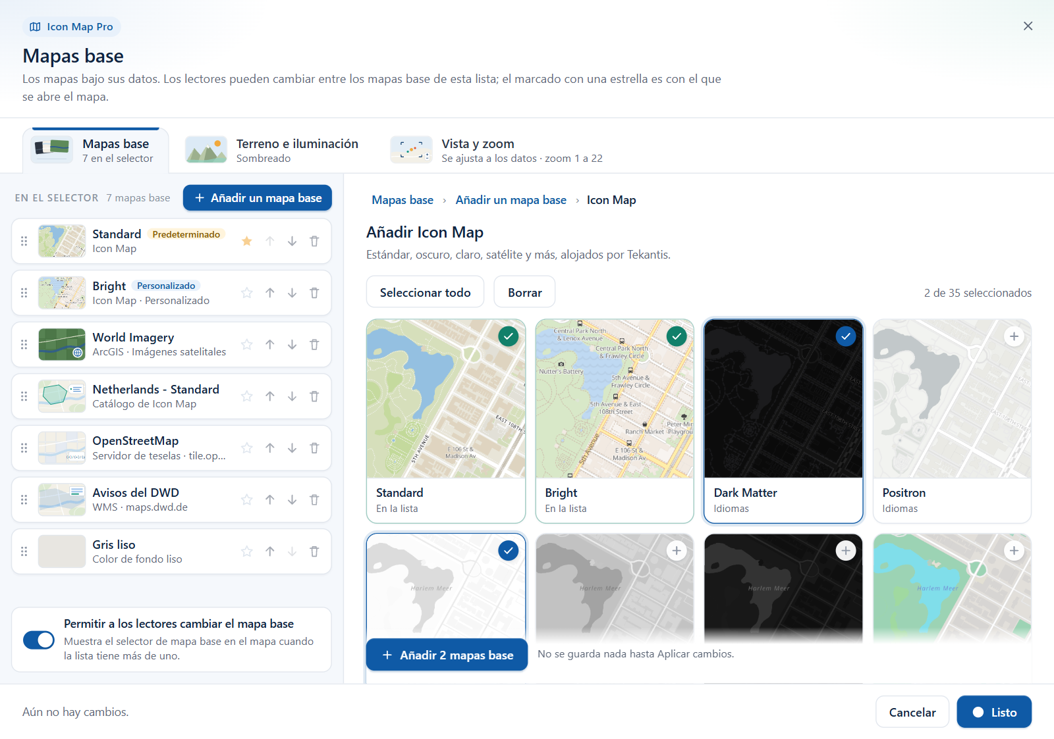The image size is (1054, 739).
Task: Set Bright as default with its star
Action: tap(247, 293)
